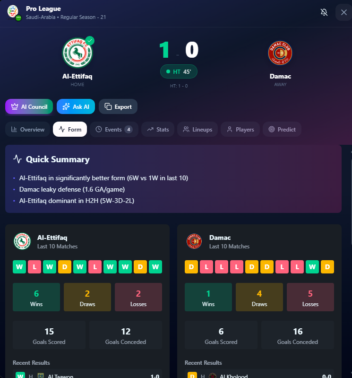Click the Al-Ettifaq logo in the Last 10 Matches card
Image resolution: width=352 pixels, height=378 pixels.
(x=22, y=241)
